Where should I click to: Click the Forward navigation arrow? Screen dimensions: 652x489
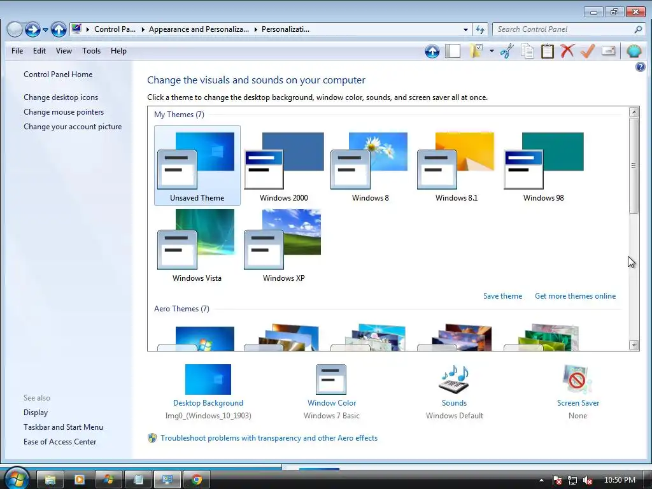[x=32, y=29]
